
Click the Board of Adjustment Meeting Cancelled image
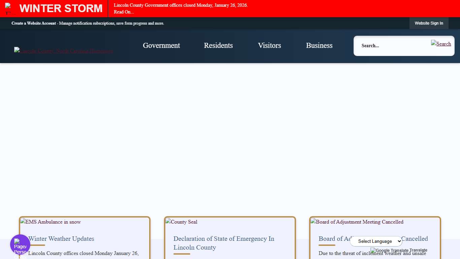click(357, 222)
